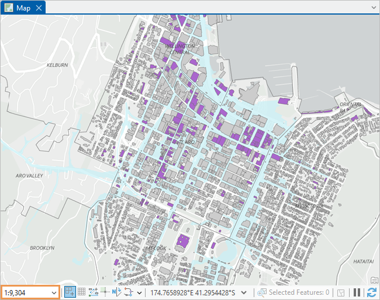
Task: Click the inference constraints icon with dotted line
Action: point(105,292)
